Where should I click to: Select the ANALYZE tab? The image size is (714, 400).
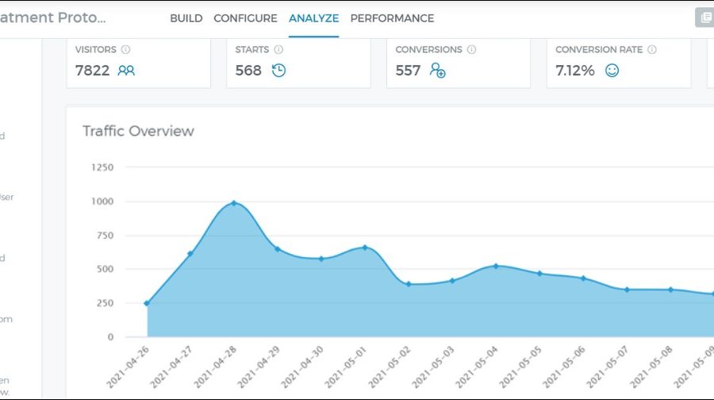coord(313,18)
